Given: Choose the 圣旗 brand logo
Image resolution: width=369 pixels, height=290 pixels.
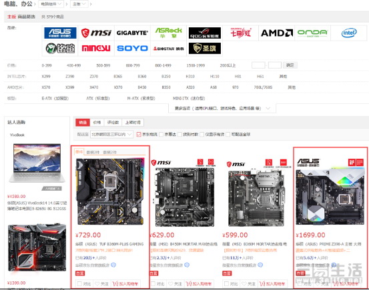Looking at the screenshot, I should pos(205,48).
